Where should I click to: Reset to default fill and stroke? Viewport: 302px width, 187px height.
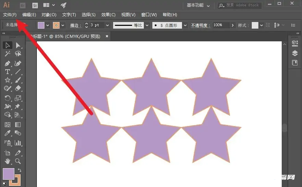[4, 184]
